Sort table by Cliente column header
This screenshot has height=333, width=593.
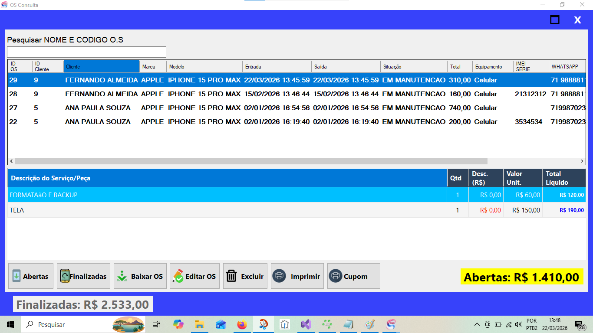[102, 67]
